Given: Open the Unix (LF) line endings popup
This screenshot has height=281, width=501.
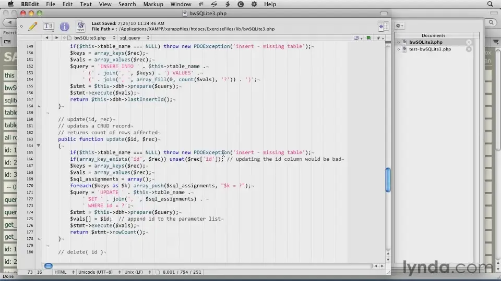Looking at the screenshot, I should tap(137, 272).
